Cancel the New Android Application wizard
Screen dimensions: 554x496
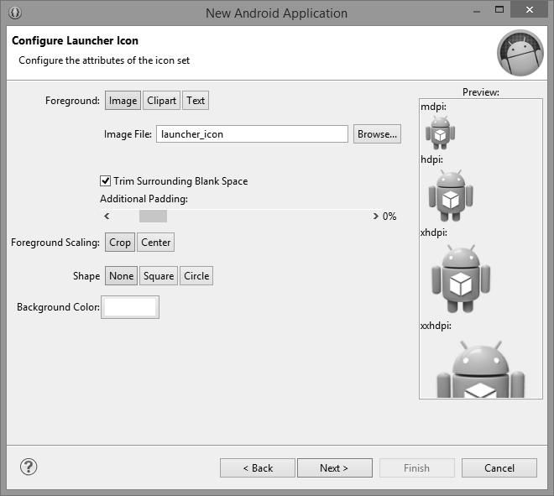pos(499,468)
